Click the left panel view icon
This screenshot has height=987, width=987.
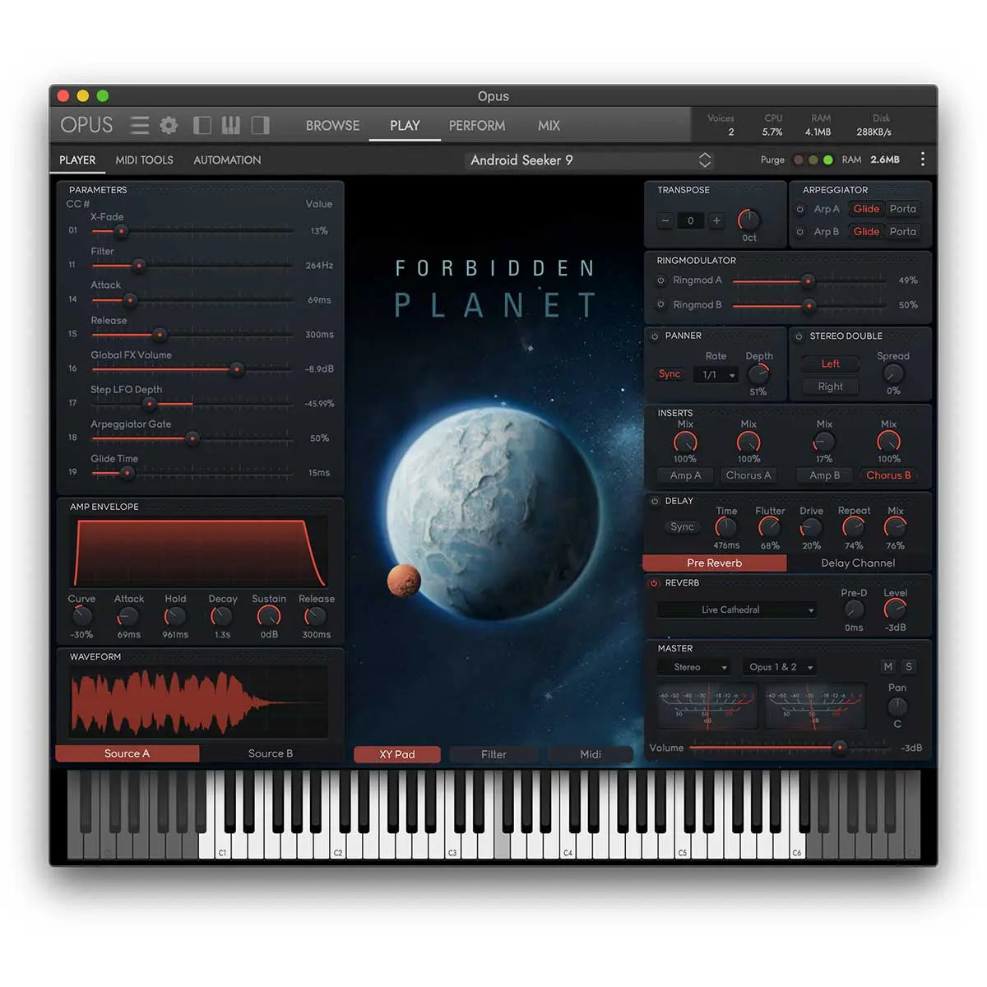202,125
